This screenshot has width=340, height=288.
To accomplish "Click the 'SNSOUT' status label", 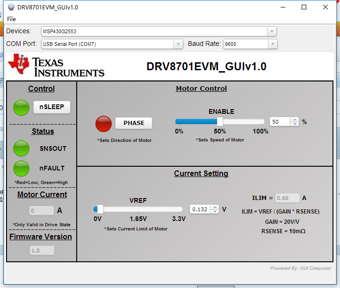I will pyautogui.click(x=53, y=148).
